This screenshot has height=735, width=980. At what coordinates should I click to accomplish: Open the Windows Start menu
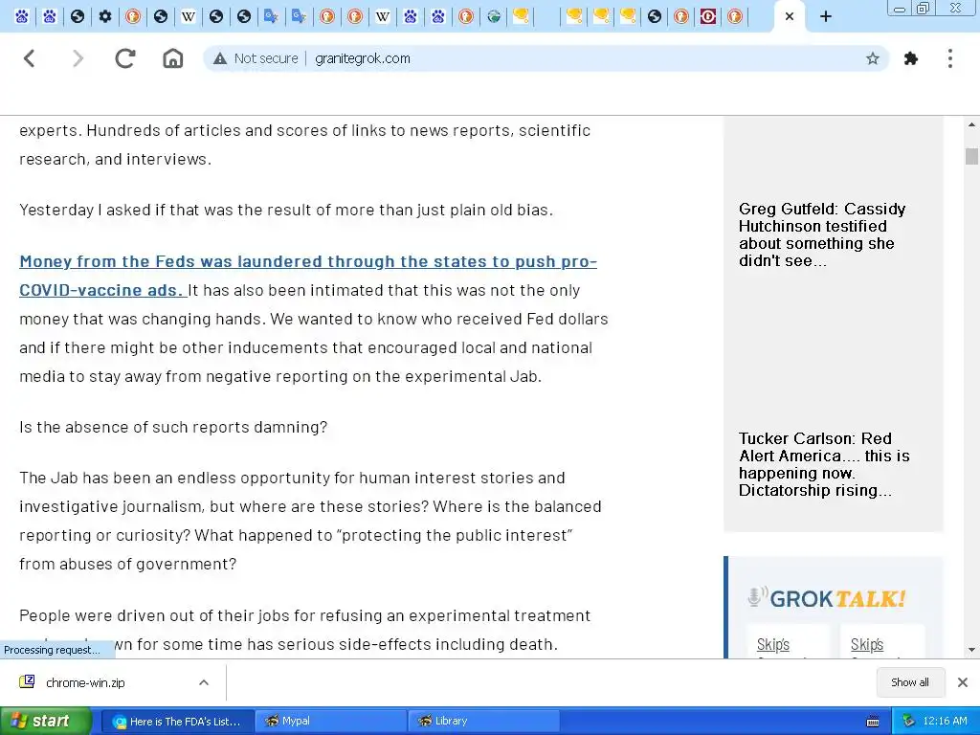point(46,722)
